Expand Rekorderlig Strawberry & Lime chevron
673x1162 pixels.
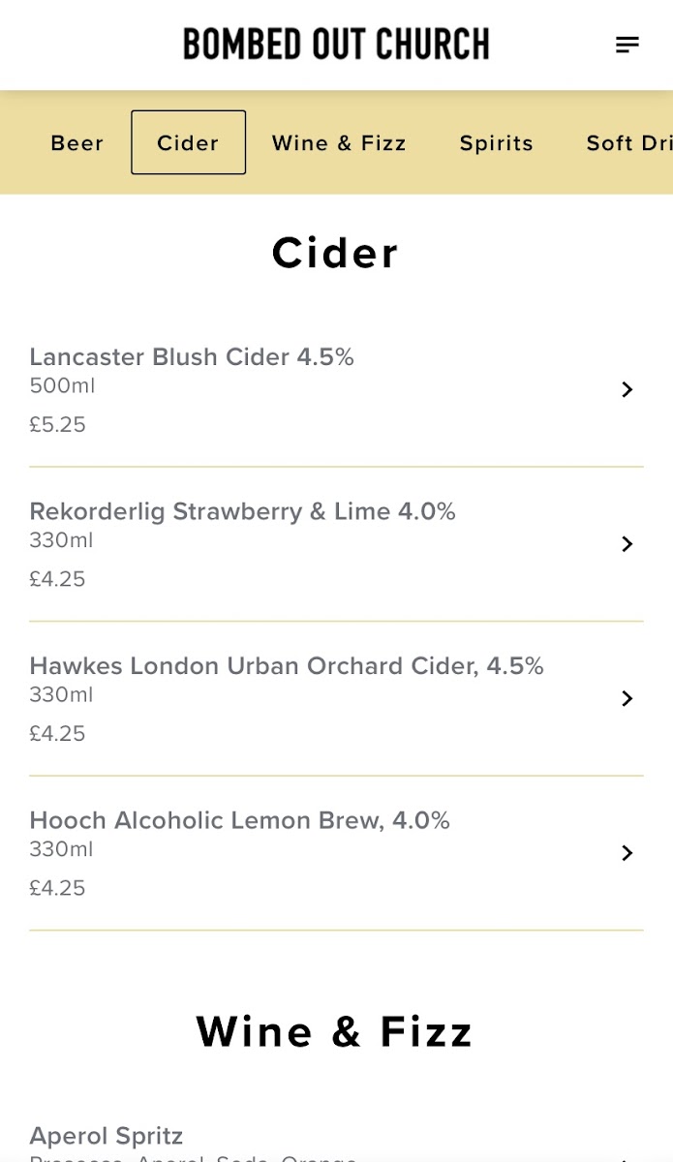coord(627,544)
